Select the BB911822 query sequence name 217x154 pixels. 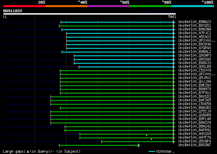pyautogui.click(x=13, y=11)
